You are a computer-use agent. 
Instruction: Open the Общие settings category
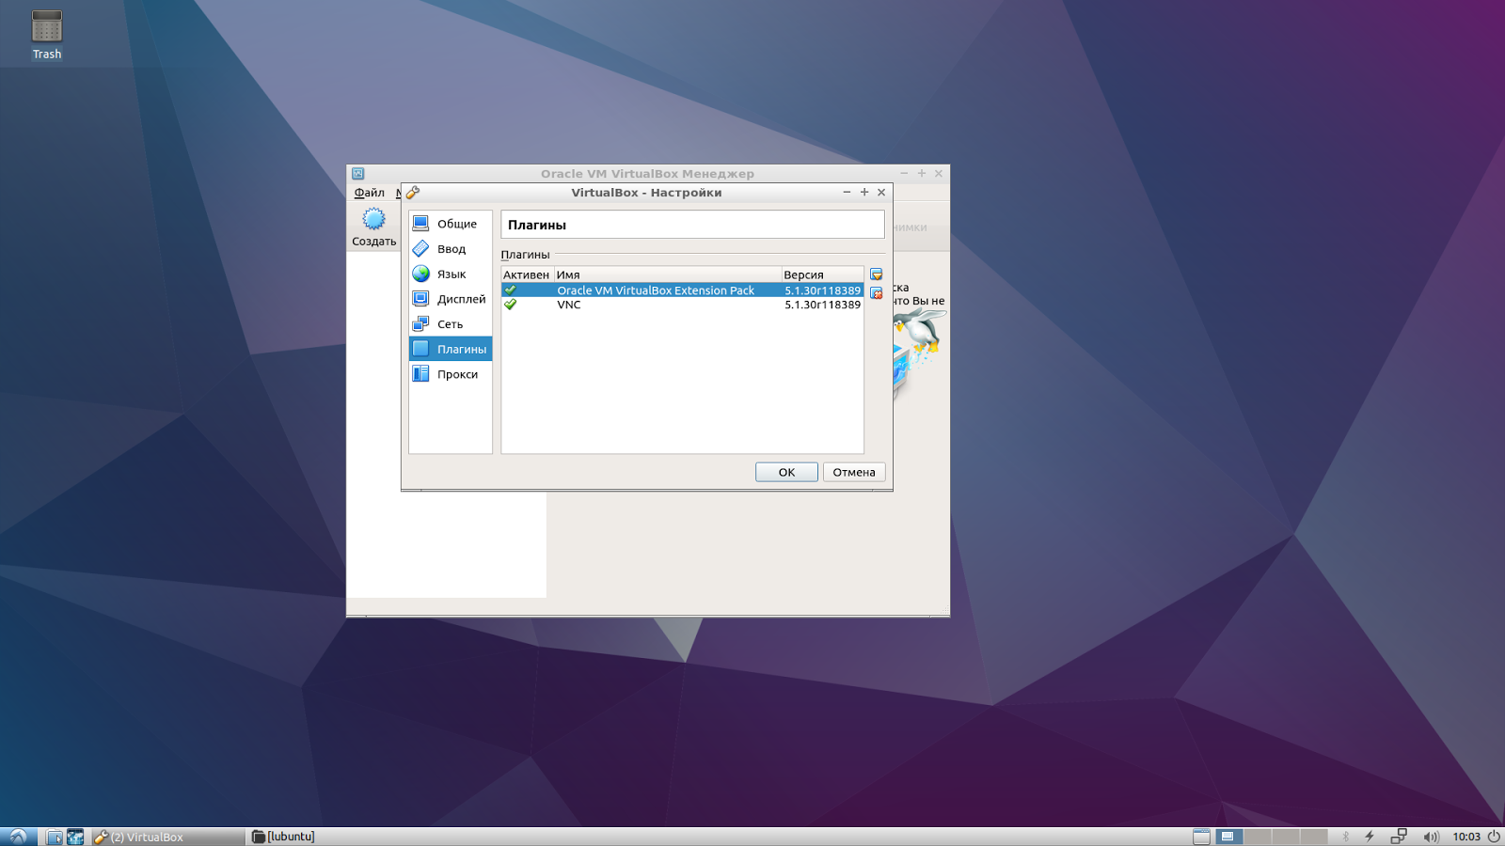click(451, 224)
